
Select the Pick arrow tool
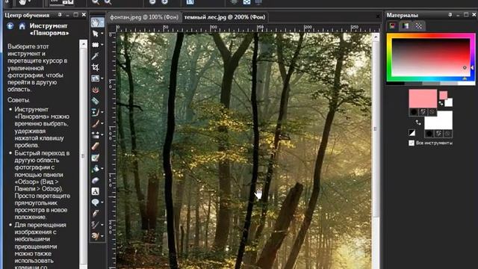pyautogui.click(x=95, y=34)
